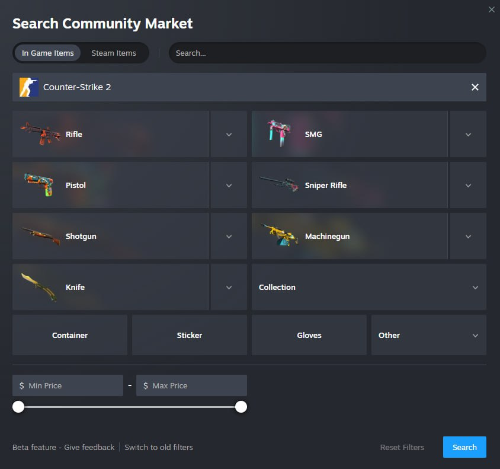
Task: Click the Counter-Strike 2 game name
Action: click(x=77, y=87)
